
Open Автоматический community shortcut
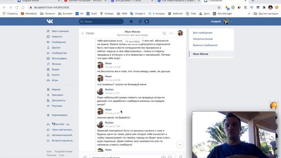click(62, 135)
